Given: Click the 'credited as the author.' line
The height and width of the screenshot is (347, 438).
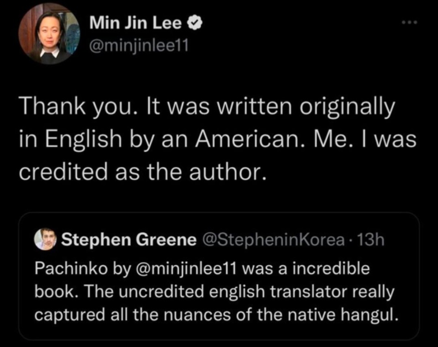Looking at the screenshot, I should 143,171.
